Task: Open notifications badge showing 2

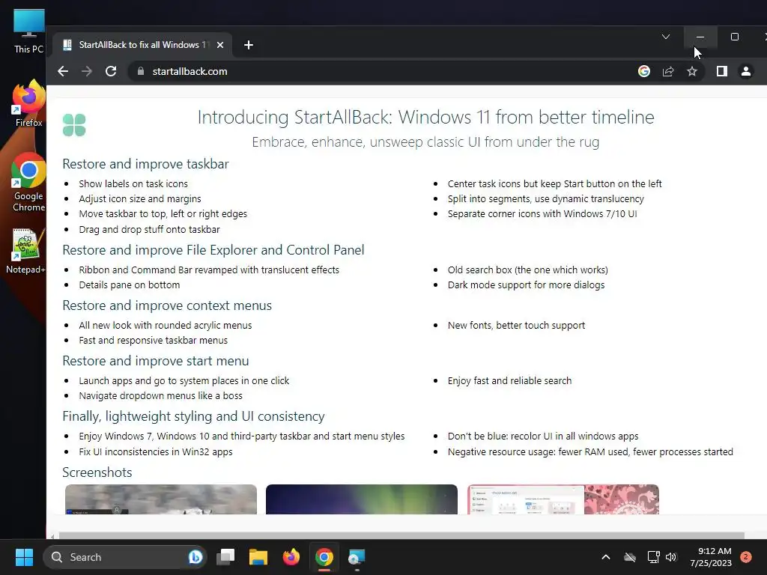Action: point(746,556)
